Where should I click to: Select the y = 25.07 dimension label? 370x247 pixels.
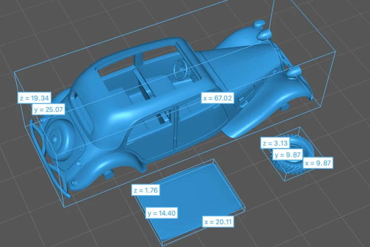point(48,110)
